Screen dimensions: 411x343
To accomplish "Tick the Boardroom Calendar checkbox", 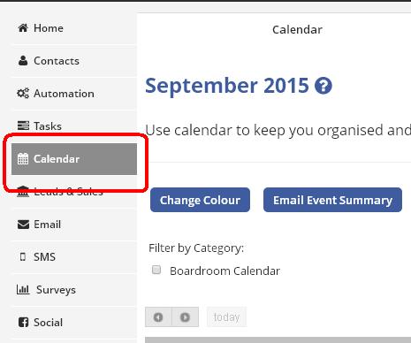I will 156,270.
